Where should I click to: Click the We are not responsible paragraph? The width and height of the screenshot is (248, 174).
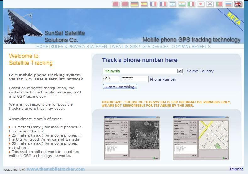[41, 106]
